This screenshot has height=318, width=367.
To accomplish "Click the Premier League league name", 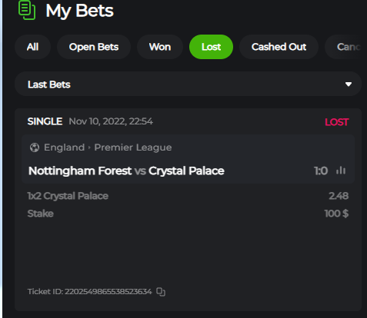I will point(133,147).
